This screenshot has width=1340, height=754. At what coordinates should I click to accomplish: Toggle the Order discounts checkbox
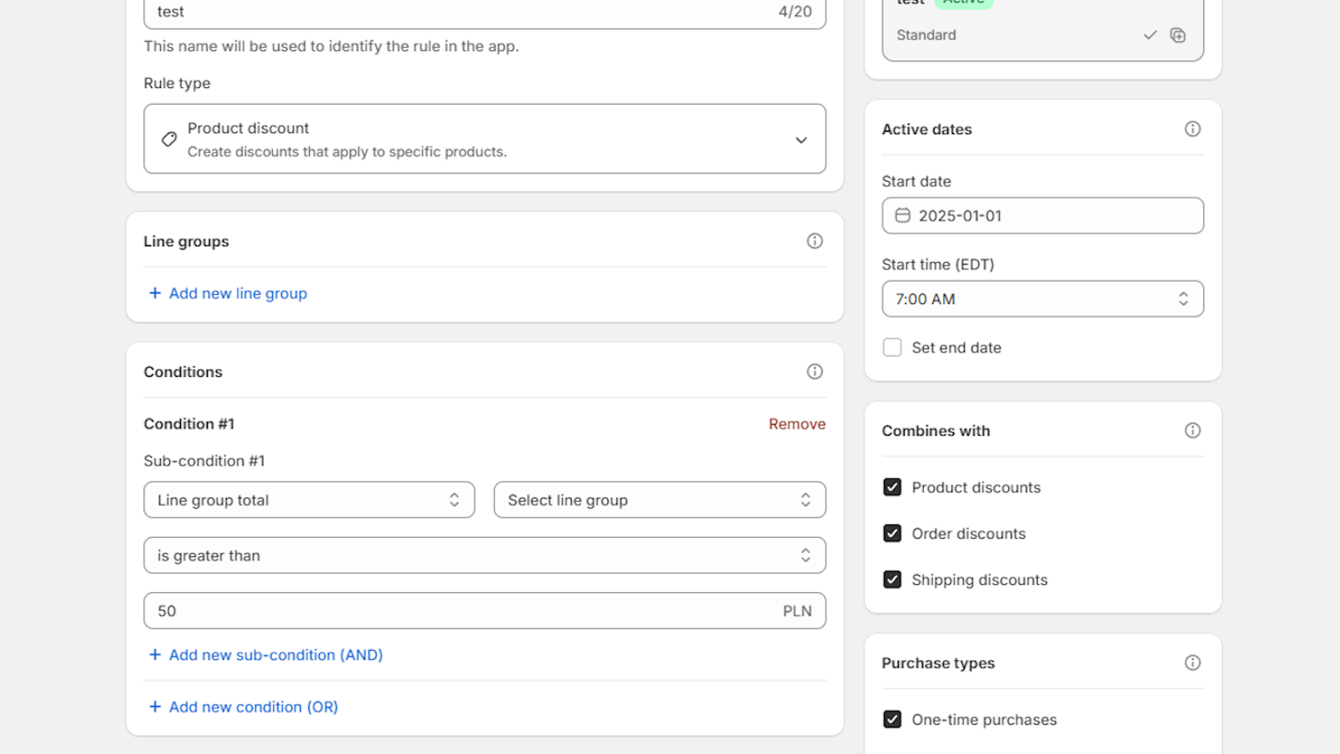[x=893, y=534]
